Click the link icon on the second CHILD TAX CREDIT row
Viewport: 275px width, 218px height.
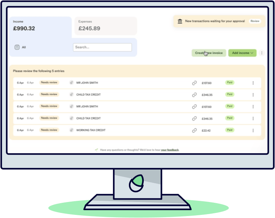pos(194,118)
